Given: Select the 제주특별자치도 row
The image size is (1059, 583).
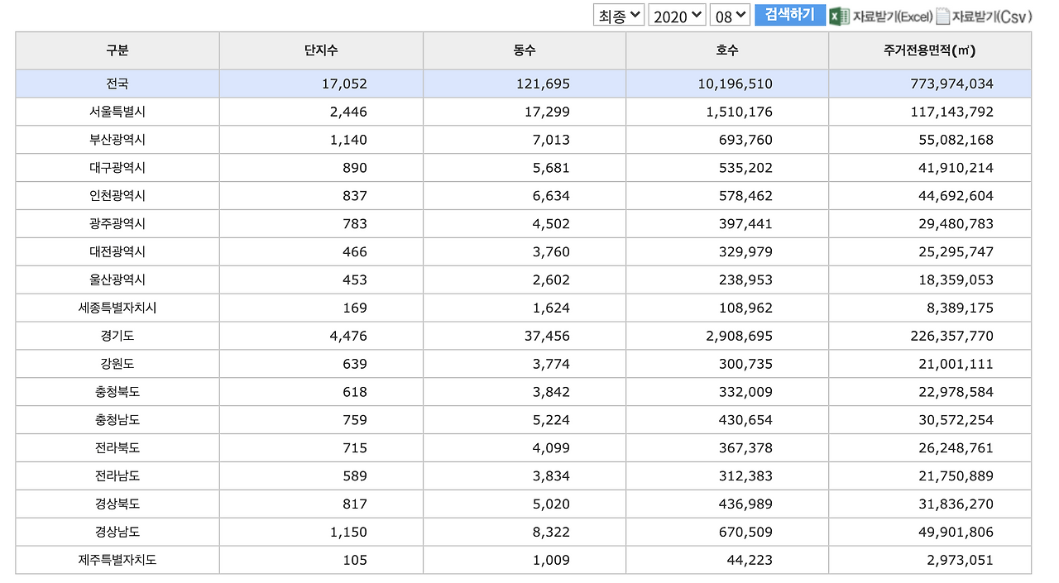Looking at the screenshot, I should coord(116,560).
